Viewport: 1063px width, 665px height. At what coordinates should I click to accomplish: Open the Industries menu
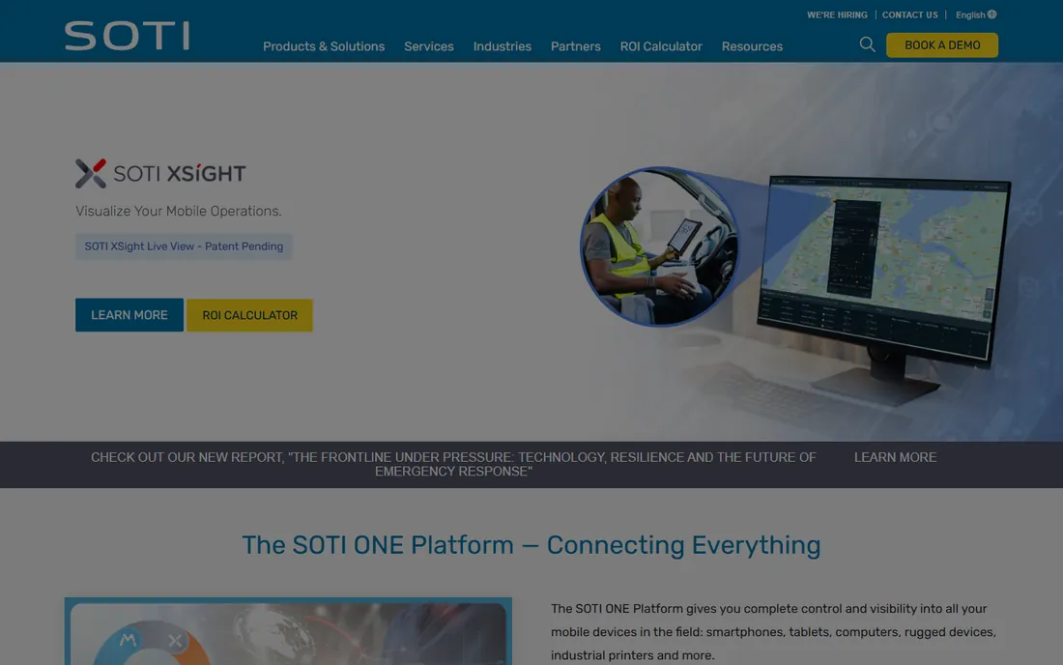(502, 46)
